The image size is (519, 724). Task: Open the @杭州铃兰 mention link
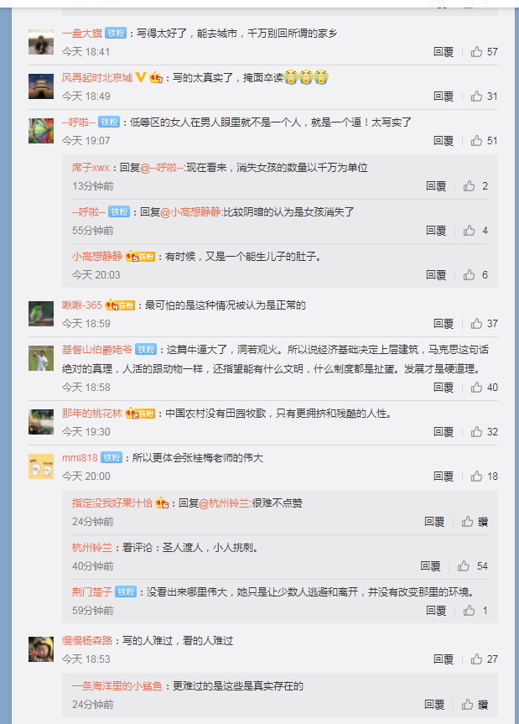click(x=225, y=503)
